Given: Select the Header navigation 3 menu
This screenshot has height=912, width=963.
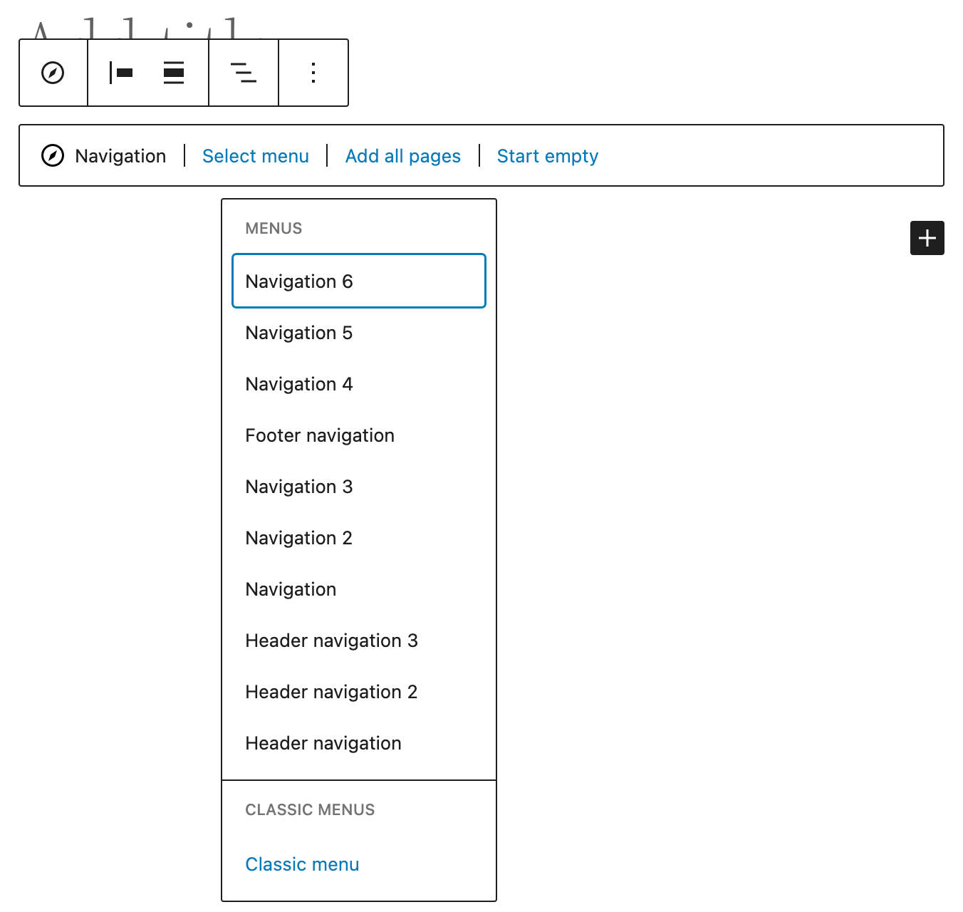Looking at the screenshot, I should [x=331, y=641].
